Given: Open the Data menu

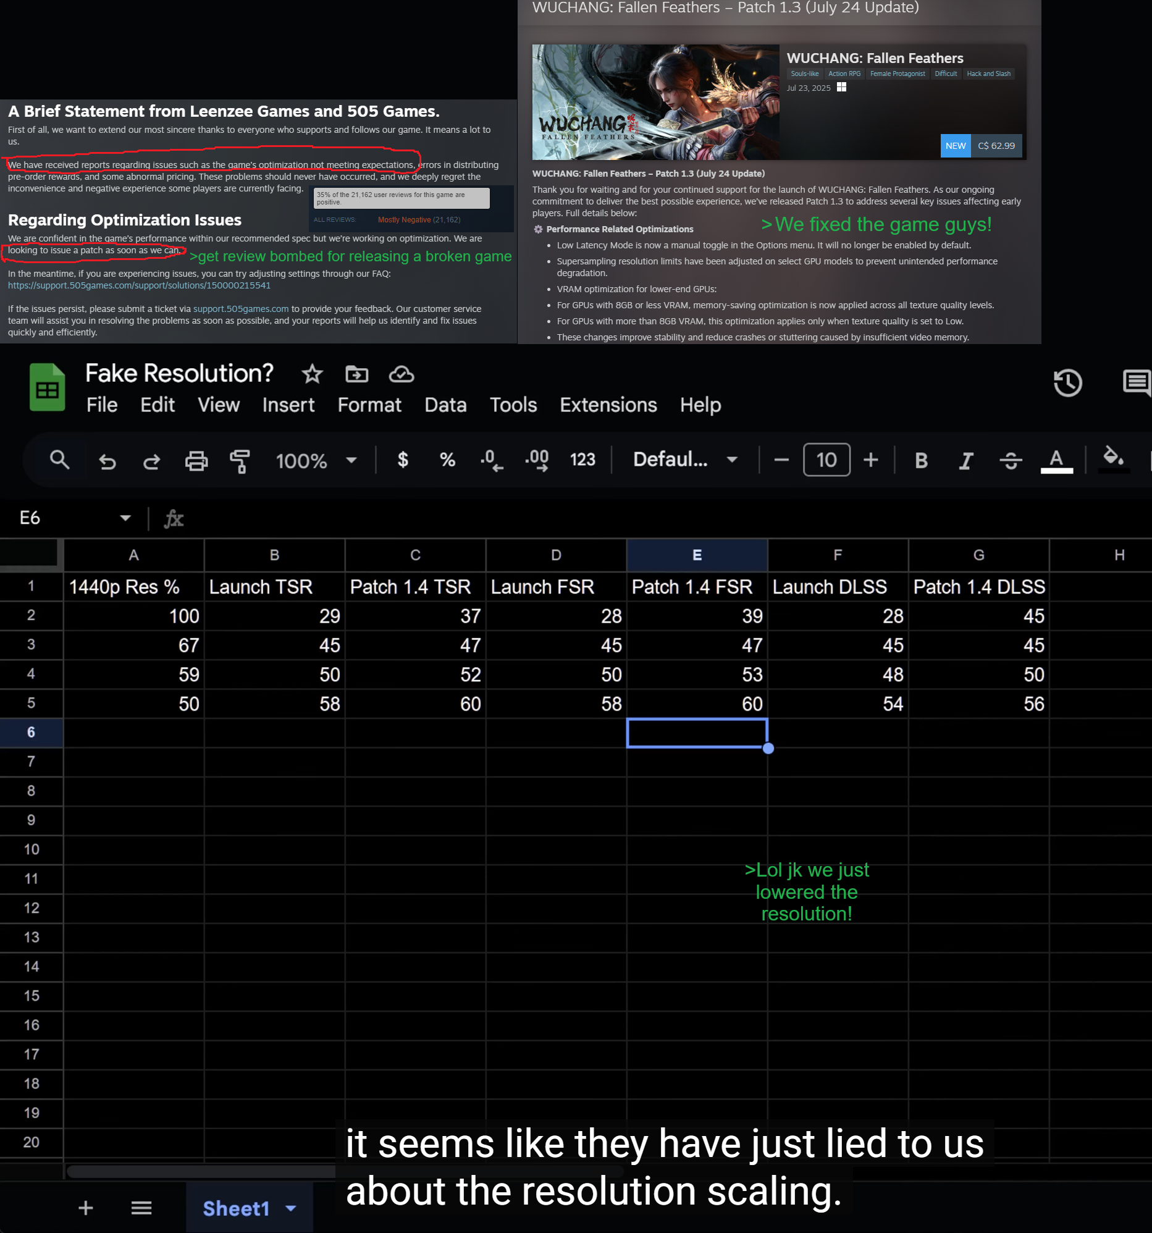Looking at the screenshot, I should click(x=445, y=405).
